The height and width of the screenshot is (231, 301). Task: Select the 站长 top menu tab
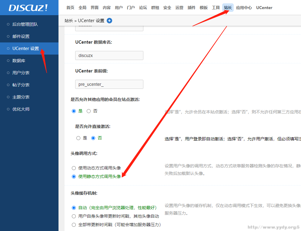(x=228, y=8)
